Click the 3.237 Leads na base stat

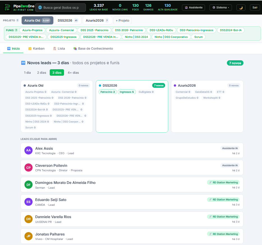99,7
